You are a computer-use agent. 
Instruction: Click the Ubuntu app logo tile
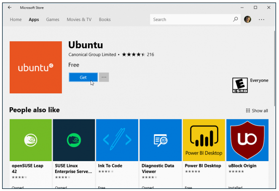(36, 67)
